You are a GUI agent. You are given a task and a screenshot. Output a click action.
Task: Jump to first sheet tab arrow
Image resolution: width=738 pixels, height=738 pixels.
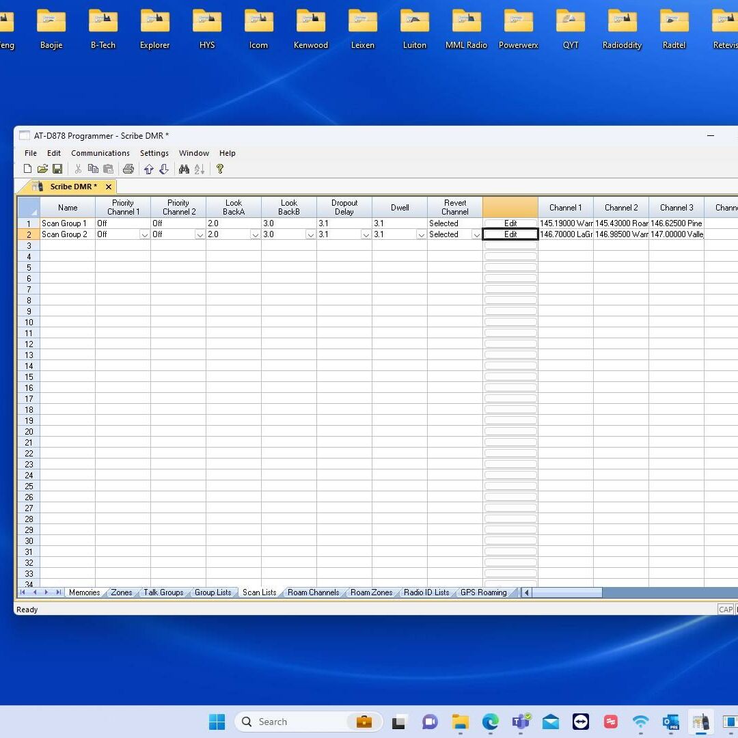[x=23, y=592]
